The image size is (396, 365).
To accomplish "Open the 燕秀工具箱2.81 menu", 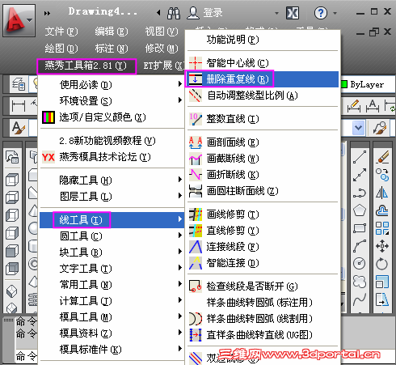I will pos(86,66).
